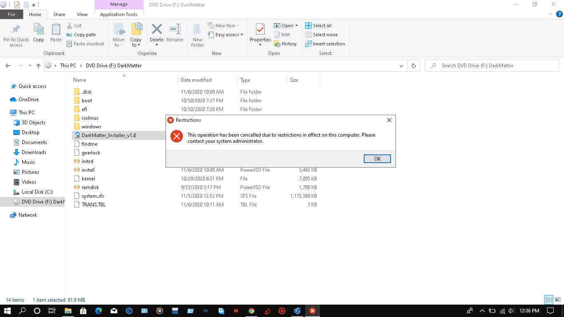Open the File menu
Screen dimensions: 564x317
[12, 14]
